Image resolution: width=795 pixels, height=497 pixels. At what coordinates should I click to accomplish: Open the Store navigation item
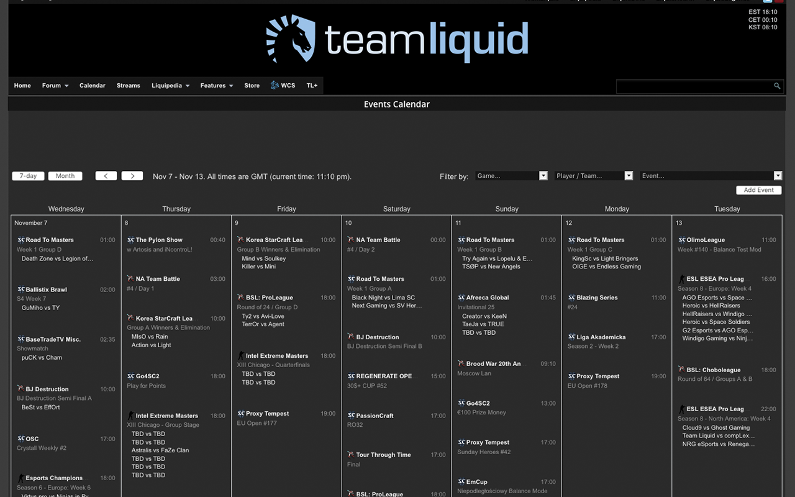(x=252, y=86)
